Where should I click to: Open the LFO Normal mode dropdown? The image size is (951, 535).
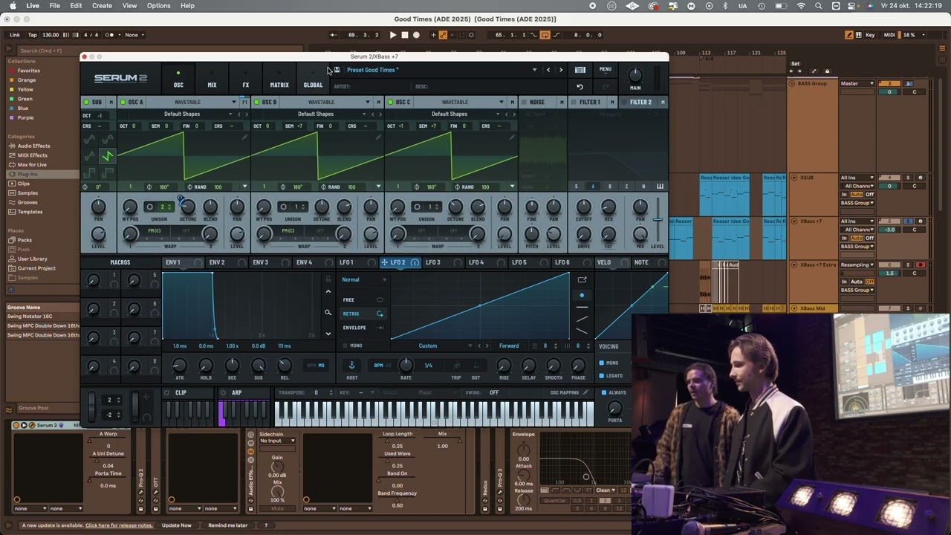click(x=363, y=279)
